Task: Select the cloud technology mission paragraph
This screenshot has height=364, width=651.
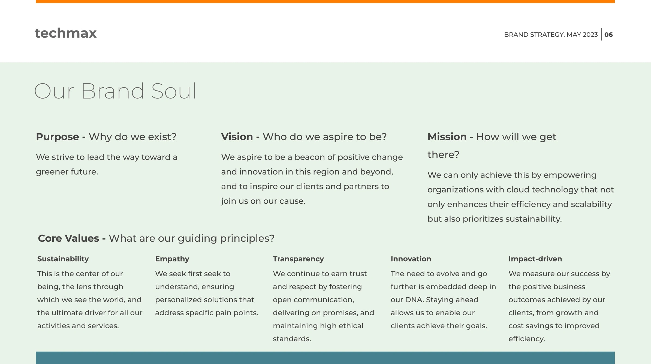Action: click(521, 197)
